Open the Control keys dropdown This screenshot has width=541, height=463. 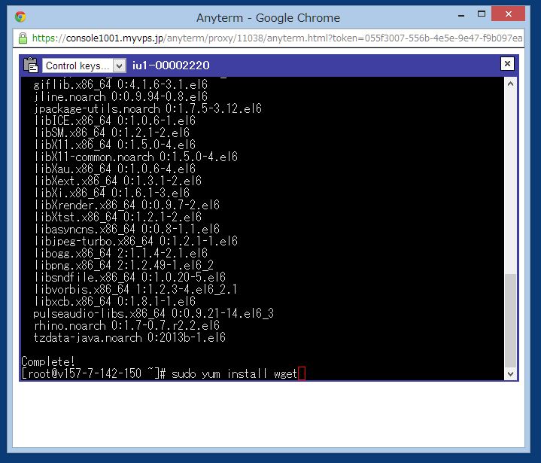tap(84, 65)
